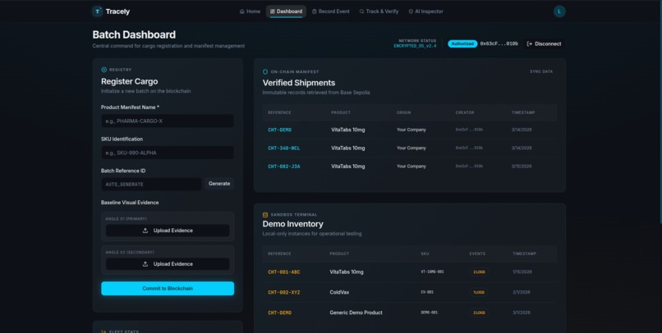Click the Authorized status badge
662x333 pixels.
pos(462,43)
